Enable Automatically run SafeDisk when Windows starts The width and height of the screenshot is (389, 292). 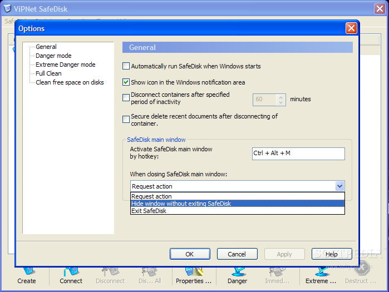(126, 66)
